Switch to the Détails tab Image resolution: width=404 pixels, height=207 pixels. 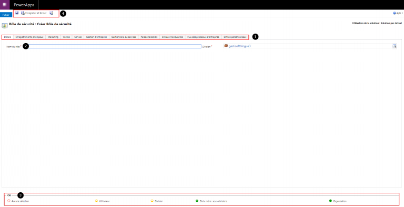tap(8, 37)
